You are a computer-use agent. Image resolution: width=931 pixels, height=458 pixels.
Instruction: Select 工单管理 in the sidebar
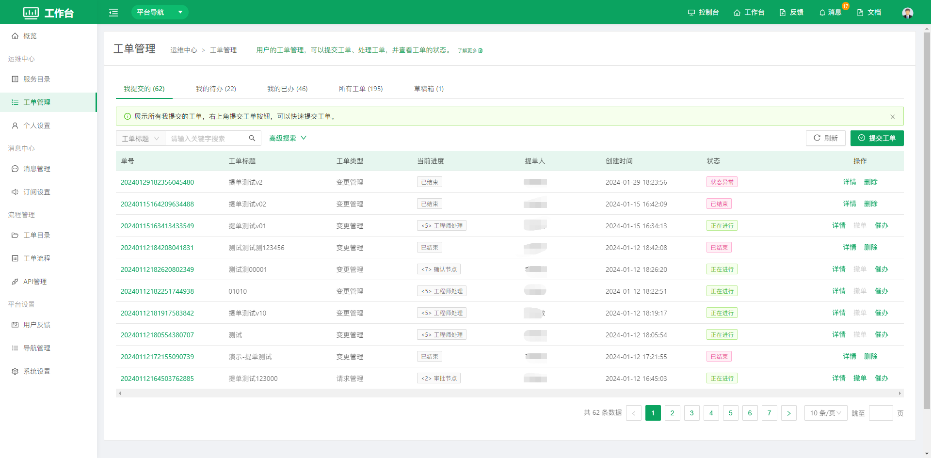48,102
